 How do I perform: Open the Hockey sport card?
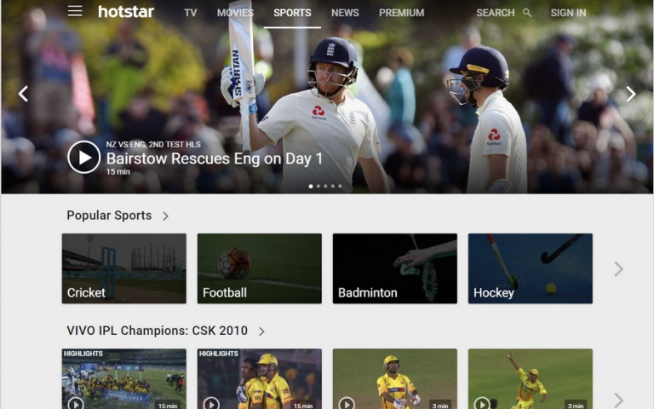(x=531, y=268)
